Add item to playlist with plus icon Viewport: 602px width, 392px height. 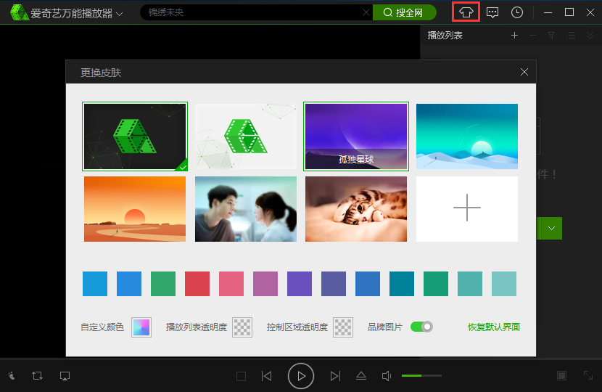(514, 36)
